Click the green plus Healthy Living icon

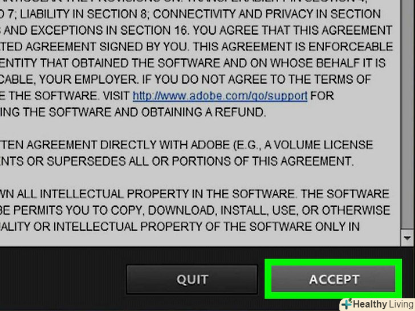coord(347,304)
